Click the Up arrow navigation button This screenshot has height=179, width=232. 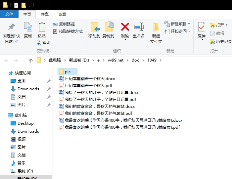coord(31,60)
